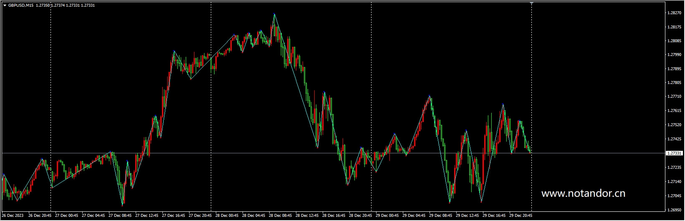Click the 1.27140 price axis label

click(x=675, y=182)
